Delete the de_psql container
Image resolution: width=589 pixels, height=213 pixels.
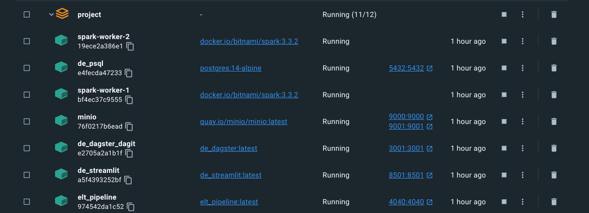[x=554, y=68]
